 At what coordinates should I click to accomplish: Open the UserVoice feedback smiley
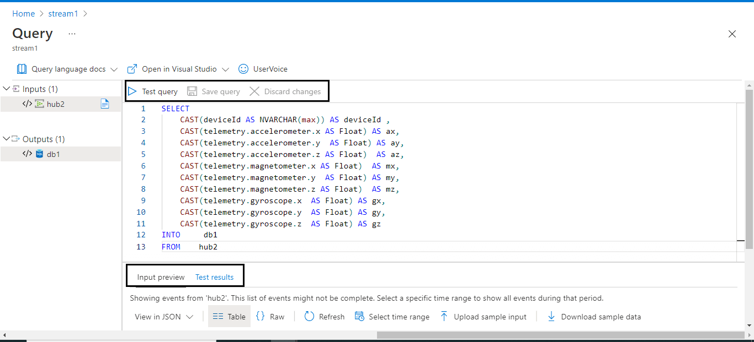[x=243, y=69]
